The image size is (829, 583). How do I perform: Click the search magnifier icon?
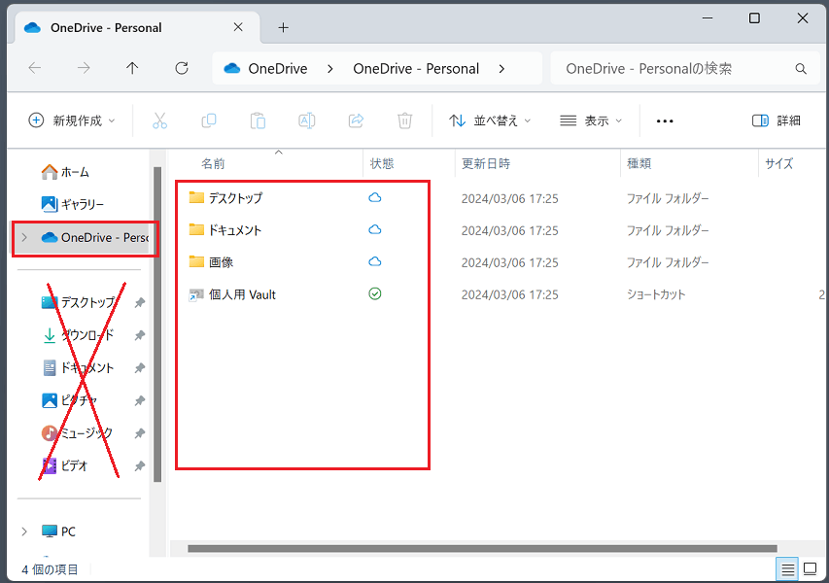point(801,69)
